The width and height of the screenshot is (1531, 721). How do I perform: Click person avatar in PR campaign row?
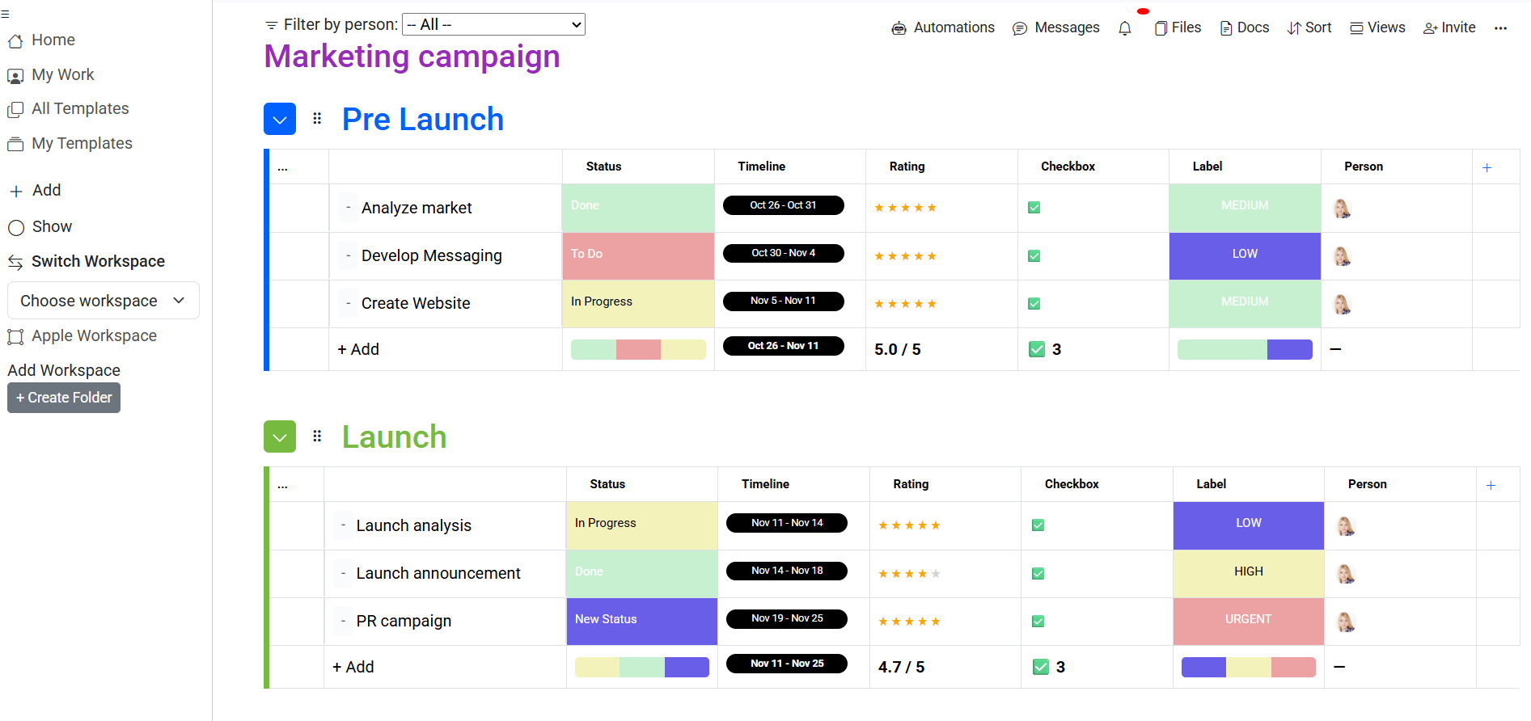tap(1345, 622)
